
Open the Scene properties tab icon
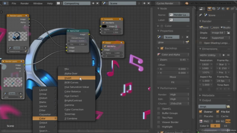click(218, 9)
